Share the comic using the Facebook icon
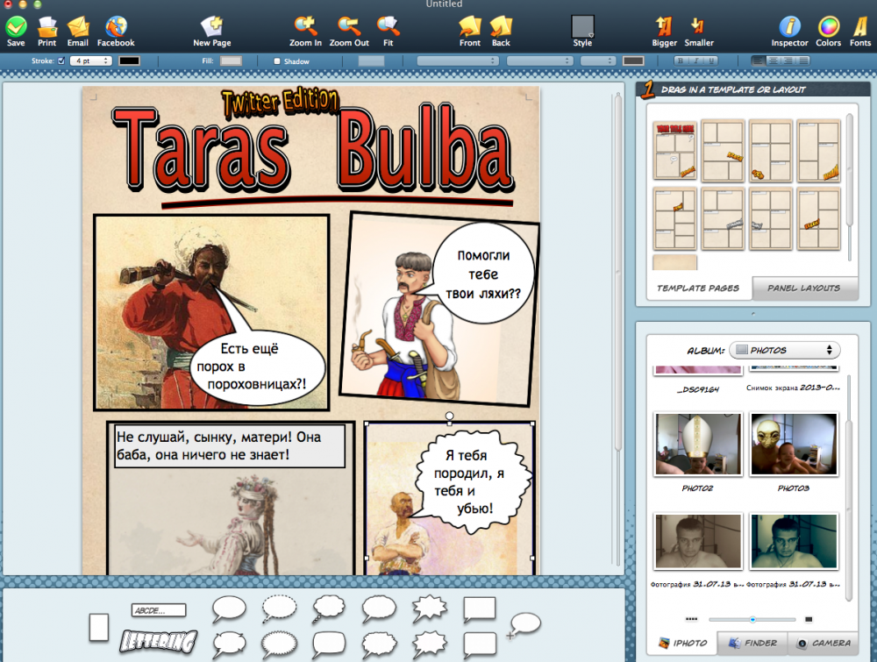The height and width of the screenshot is (662, 877). tap(116, 26)
